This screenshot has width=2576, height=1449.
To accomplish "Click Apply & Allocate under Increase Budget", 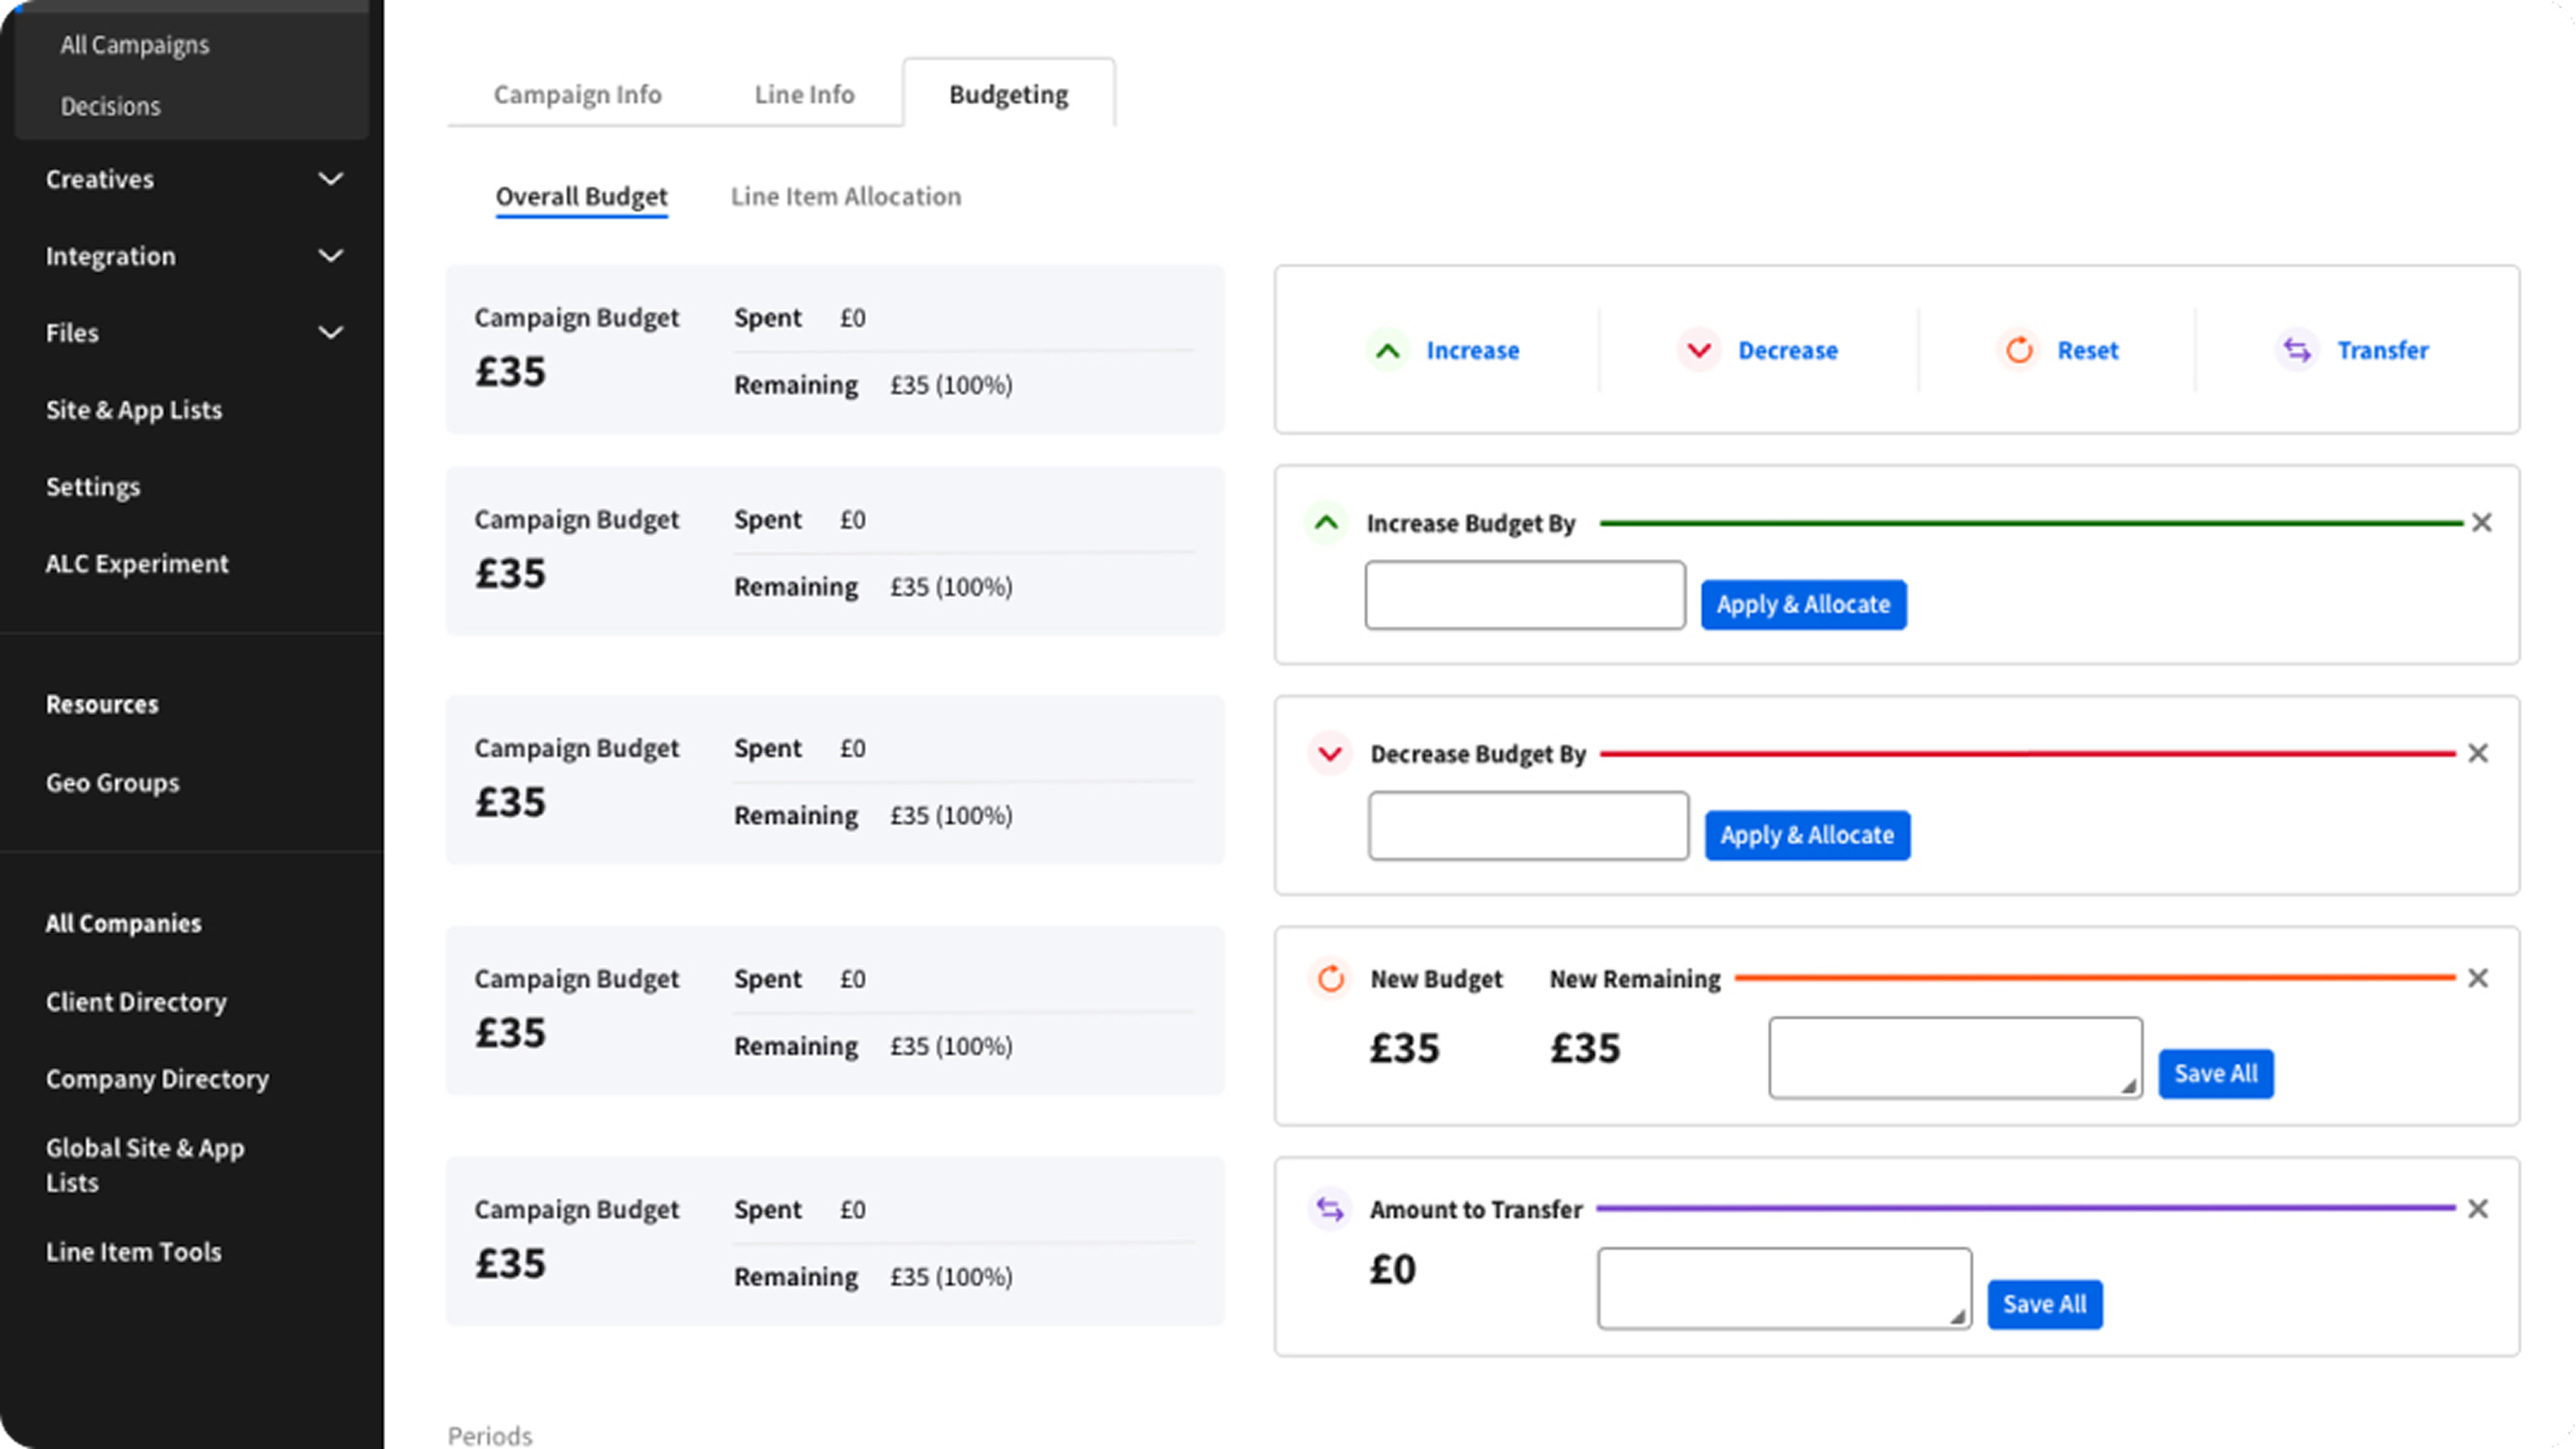I will click(1803, 605).
